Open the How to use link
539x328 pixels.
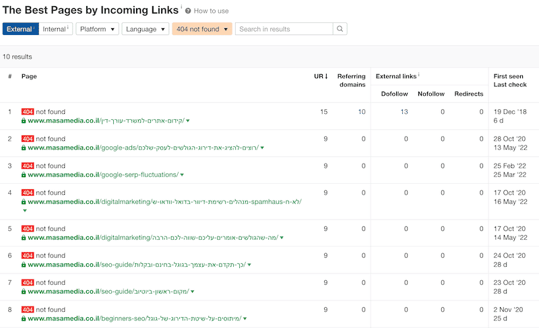[x=211, y=11]
